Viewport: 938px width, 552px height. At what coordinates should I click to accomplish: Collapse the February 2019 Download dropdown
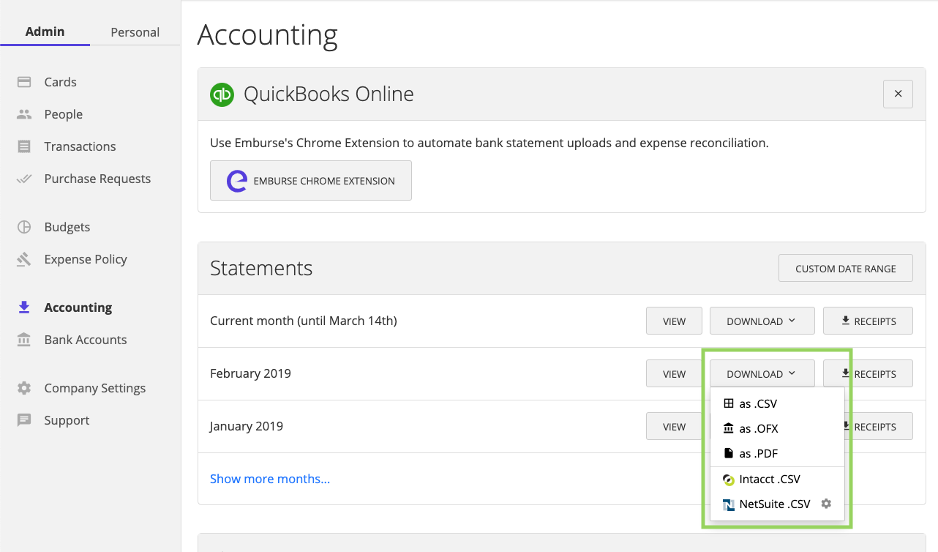tap(762, 373)
